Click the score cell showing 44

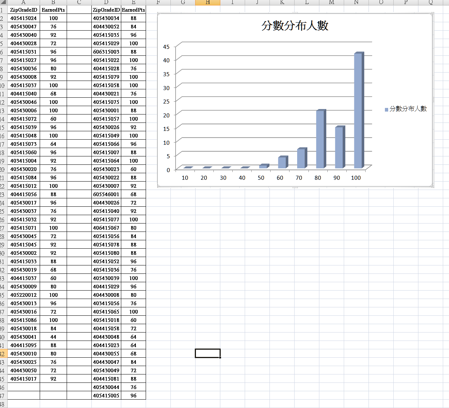(53, 337)
